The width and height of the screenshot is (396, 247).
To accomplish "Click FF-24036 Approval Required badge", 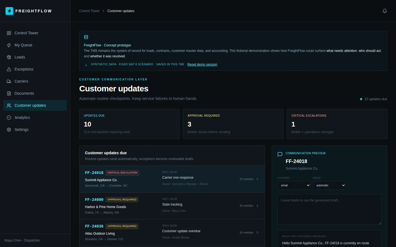I will (x=122, y=226).
